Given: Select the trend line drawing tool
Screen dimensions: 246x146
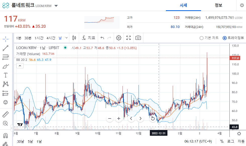Looking at the screenshot, I should click(x=6, y=48).
